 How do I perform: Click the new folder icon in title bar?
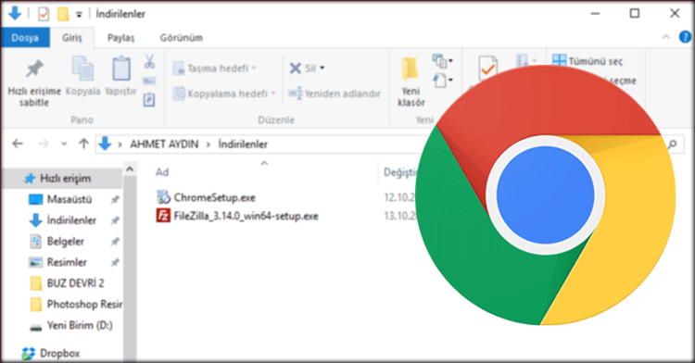coord(63,14)
